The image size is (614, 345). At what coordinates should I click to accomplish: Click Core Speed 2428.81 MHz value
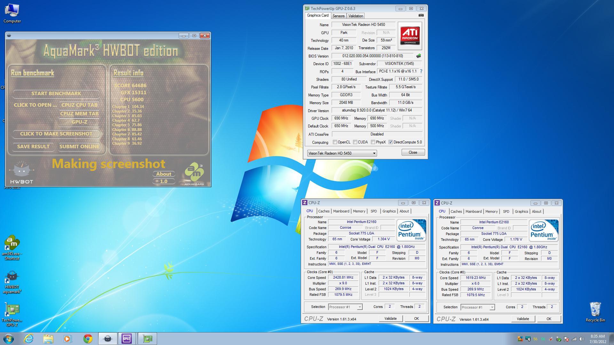[343, 278]
